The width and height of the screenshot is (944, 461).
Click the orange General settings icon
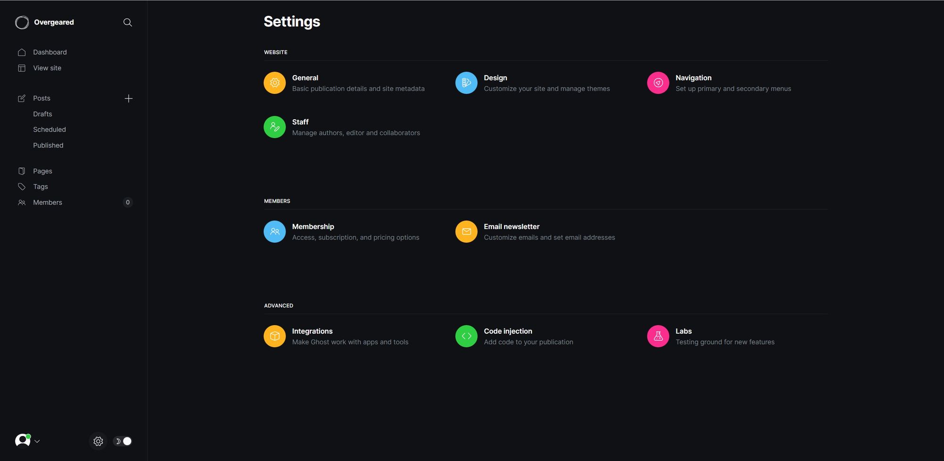(x=275, y=83)
